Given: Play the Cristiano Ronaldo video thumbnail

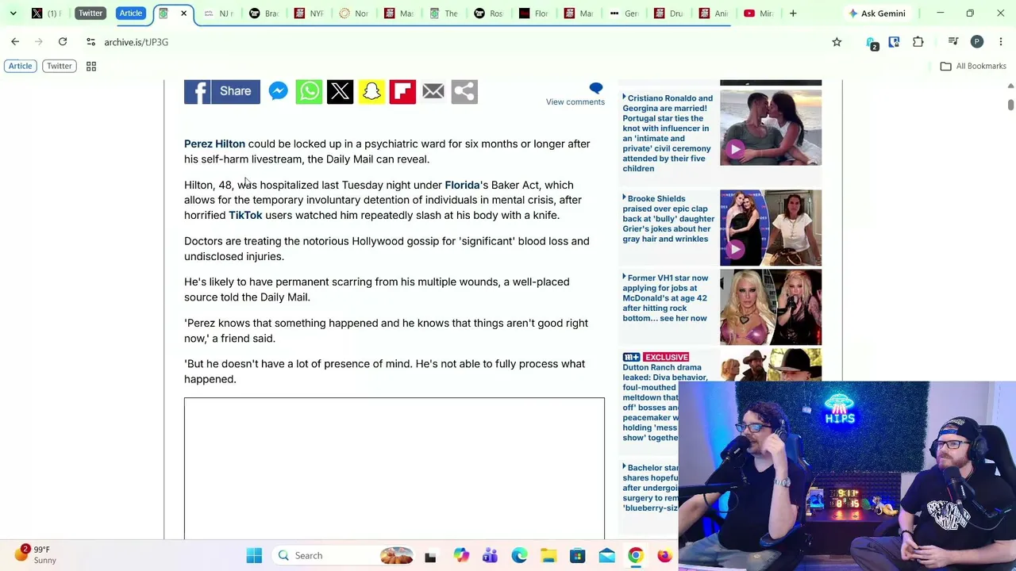Looking at the screenshot, I should [771, 128].
